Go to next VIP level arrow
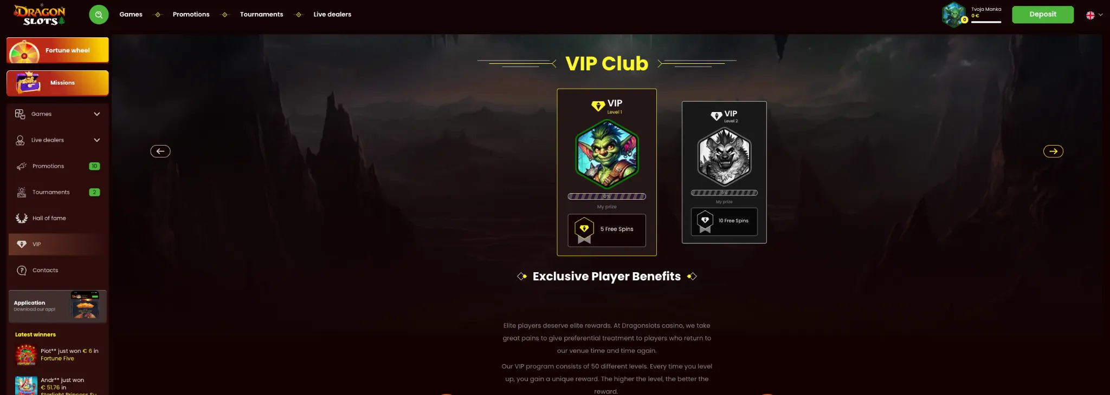The width and height of the screenshot is (1110, 395). coord(1053,152)
